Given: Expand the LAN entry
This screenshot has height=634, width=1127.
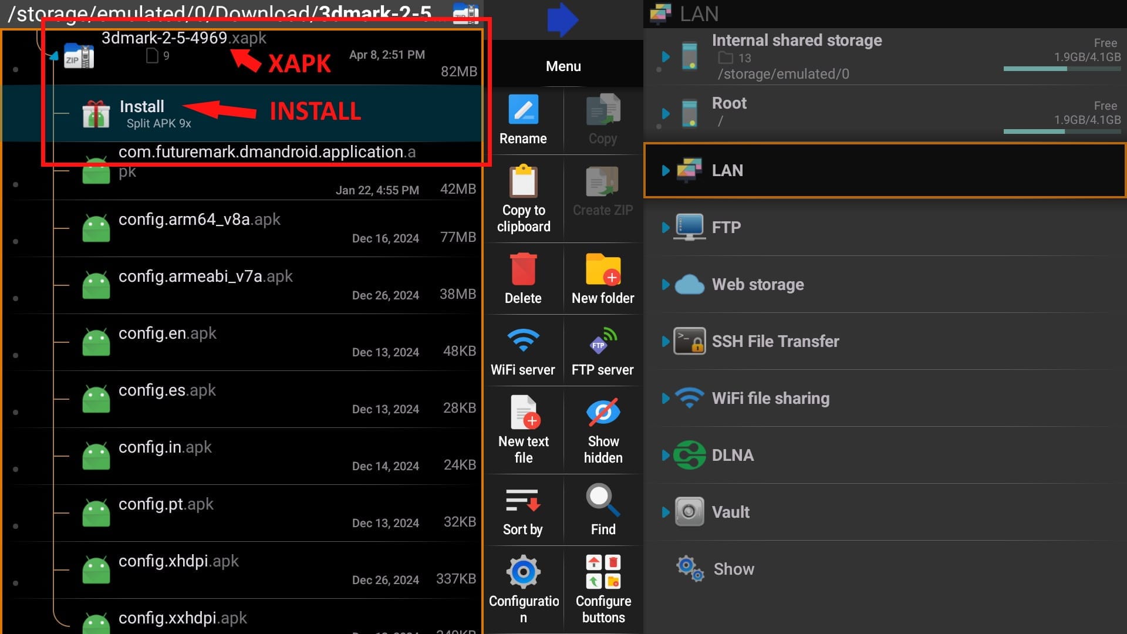Looking at the screenshot, I should (x=666, y=171).
